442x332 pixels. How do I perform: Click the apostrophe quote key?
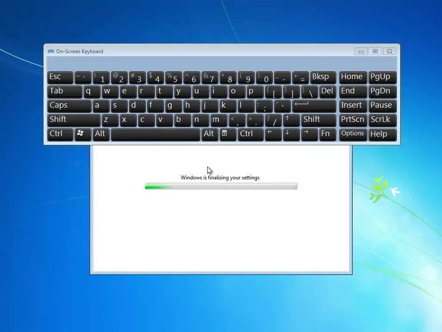pos(282,106)
